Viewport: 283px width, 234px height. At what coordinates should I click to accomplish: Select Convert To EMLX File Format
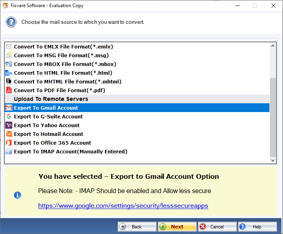coord(137,47)
